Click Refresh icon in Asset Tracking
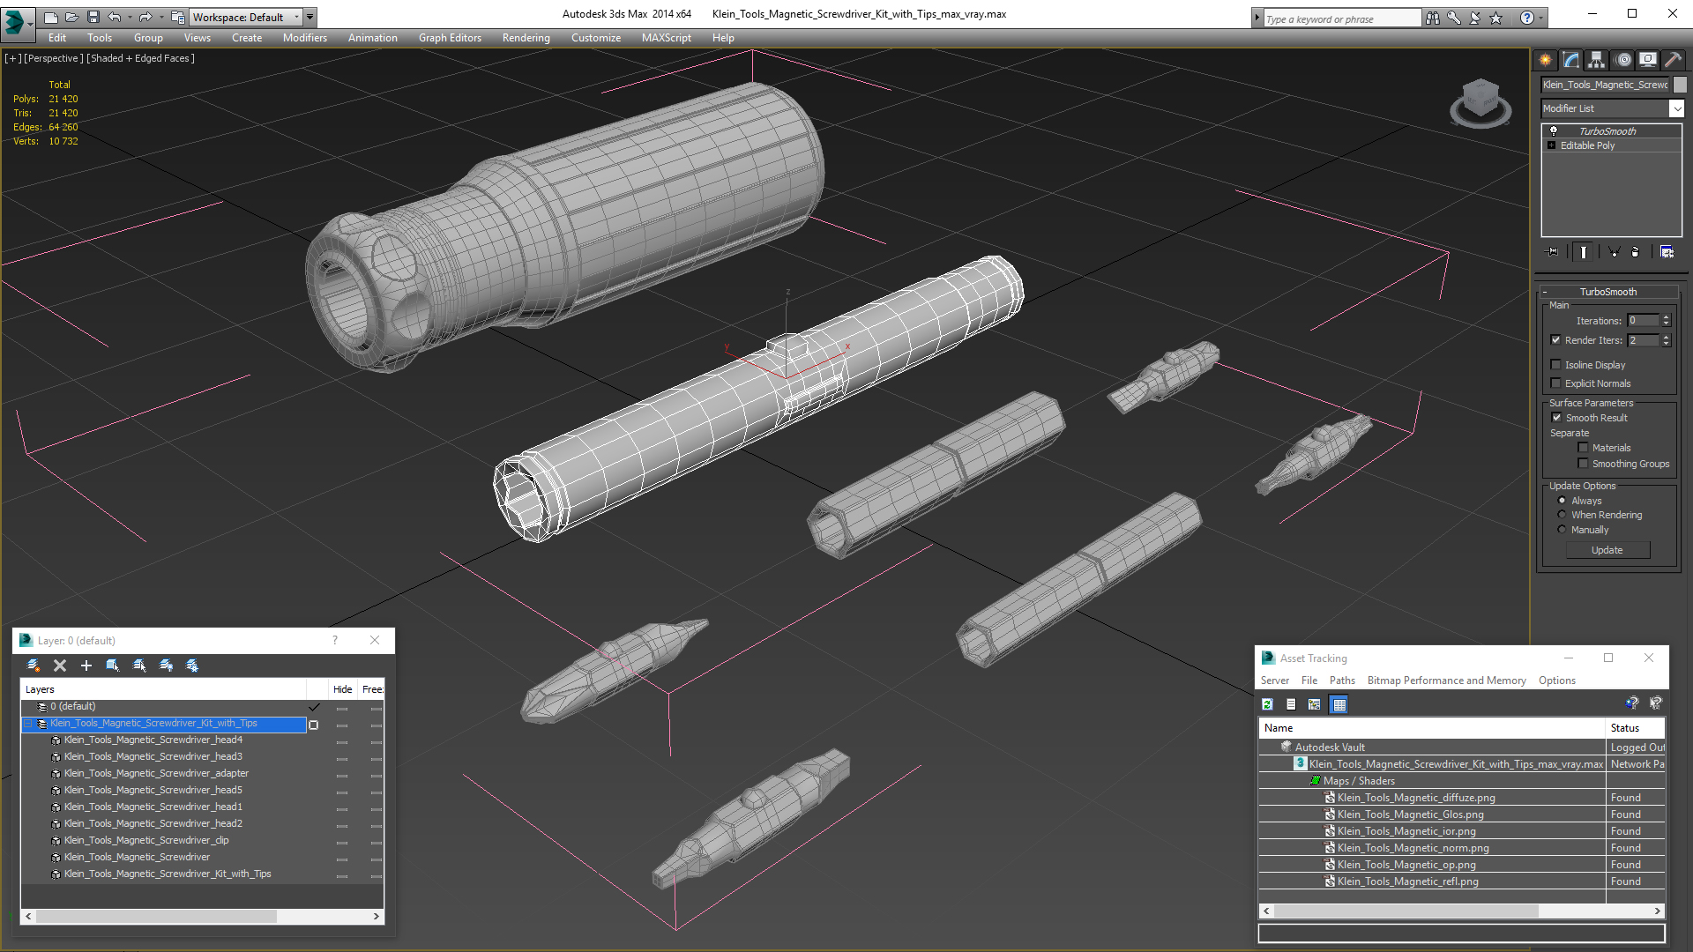The height and width of the screenshot is (952, 1693). point(1267,704)
